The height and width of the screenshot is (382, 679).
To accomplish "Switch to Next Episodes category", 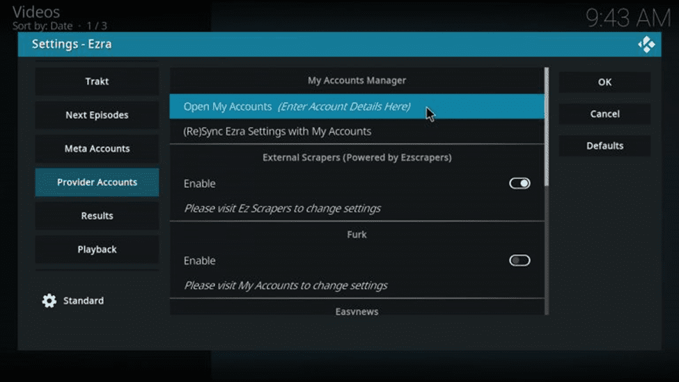I will pos(97,115).
